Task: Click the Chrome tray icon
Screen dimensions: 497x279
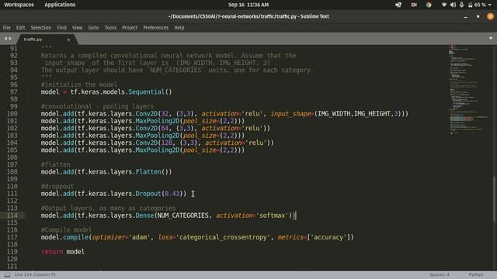Action: (429, 5)
